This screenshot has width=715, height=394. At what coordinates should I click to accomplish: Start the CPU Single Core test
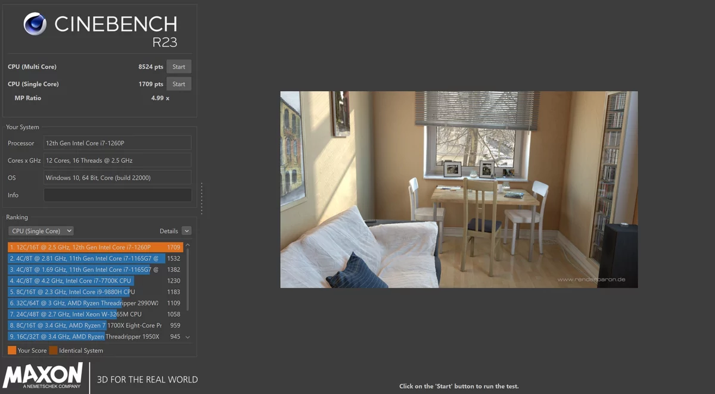[179, 84]
